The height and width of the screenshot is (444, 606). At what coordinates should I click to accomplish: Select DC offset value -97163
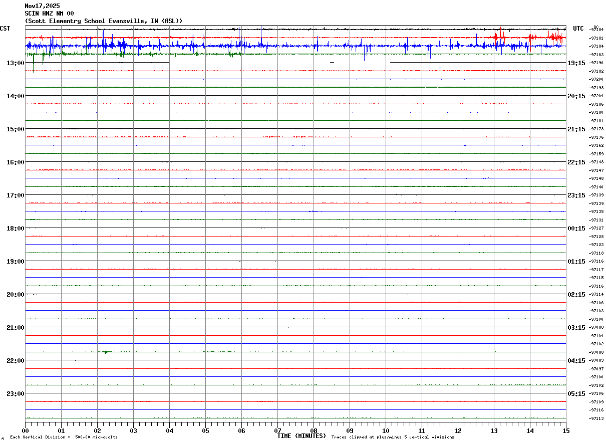click(596, 55)
